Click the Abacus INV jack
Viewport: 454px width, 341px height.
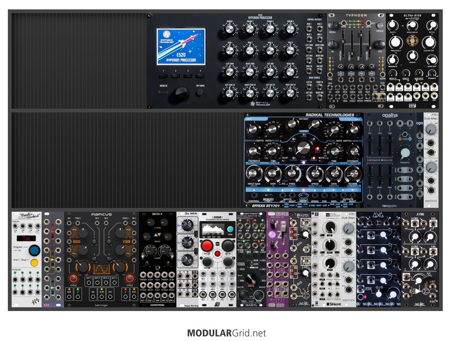click(x=111, y=297)
